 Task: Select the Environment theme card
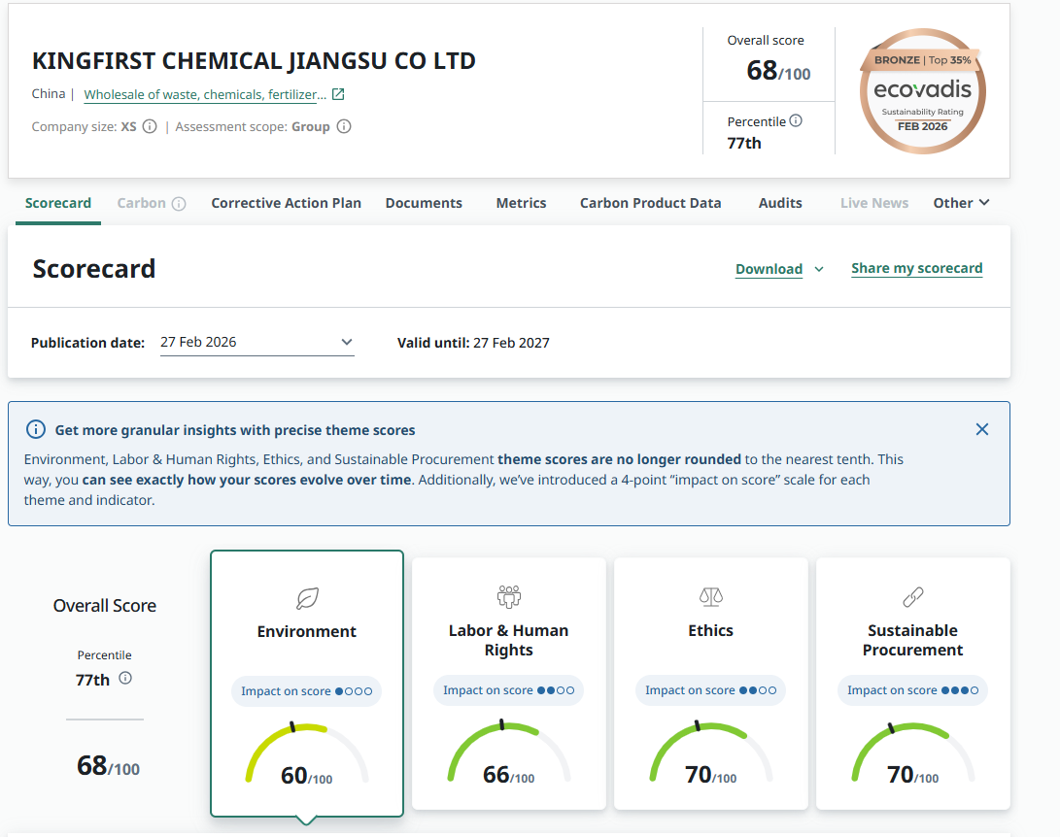307,684
